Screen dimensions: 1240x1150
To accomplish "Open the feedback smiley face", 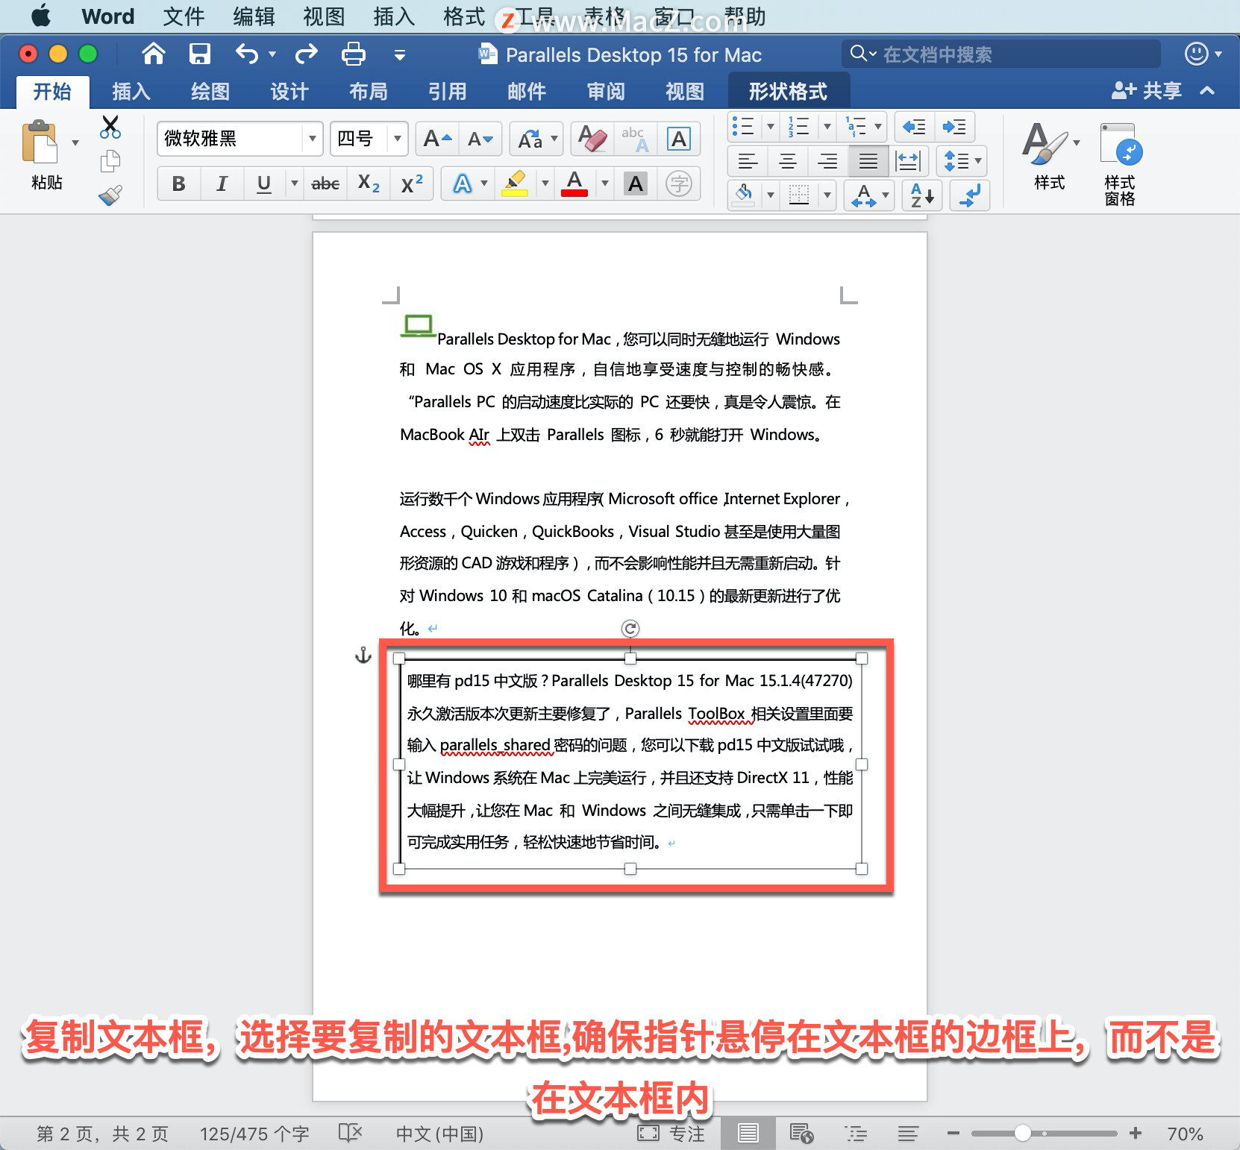I will 1196,54.
